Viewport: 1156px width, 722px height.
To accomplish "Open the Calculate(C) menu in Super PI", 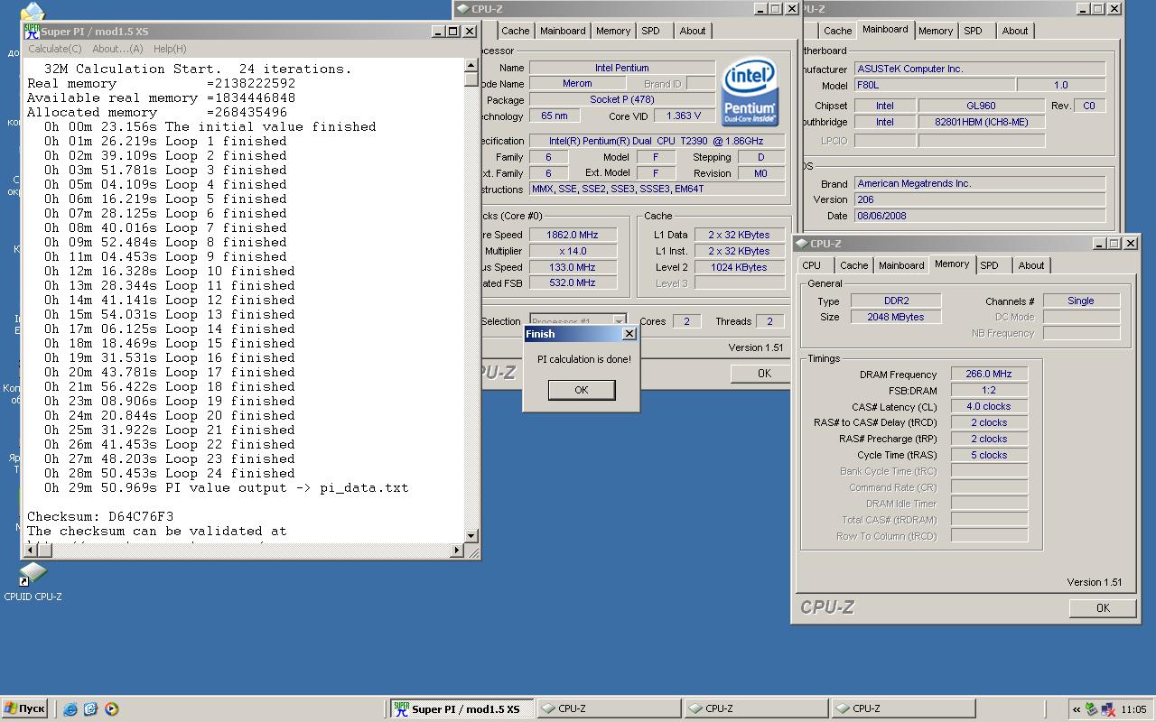I will (x=54, y=49).
